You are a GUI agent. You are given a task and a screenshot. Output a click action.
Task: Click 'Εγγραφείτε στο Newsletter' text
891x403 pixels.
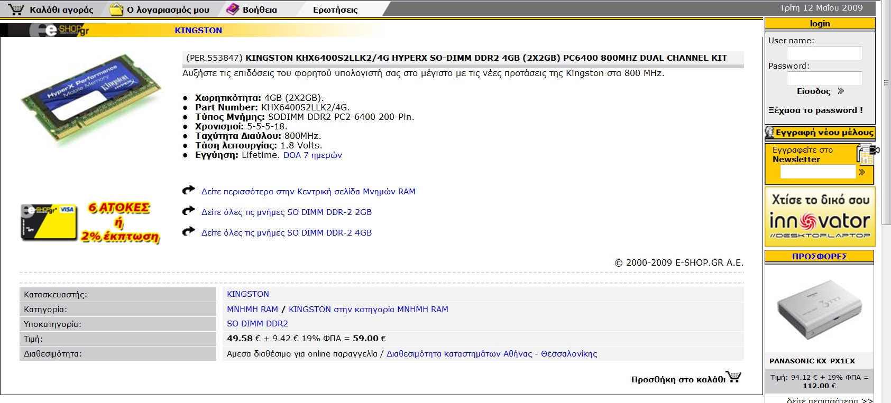[803, 154]
